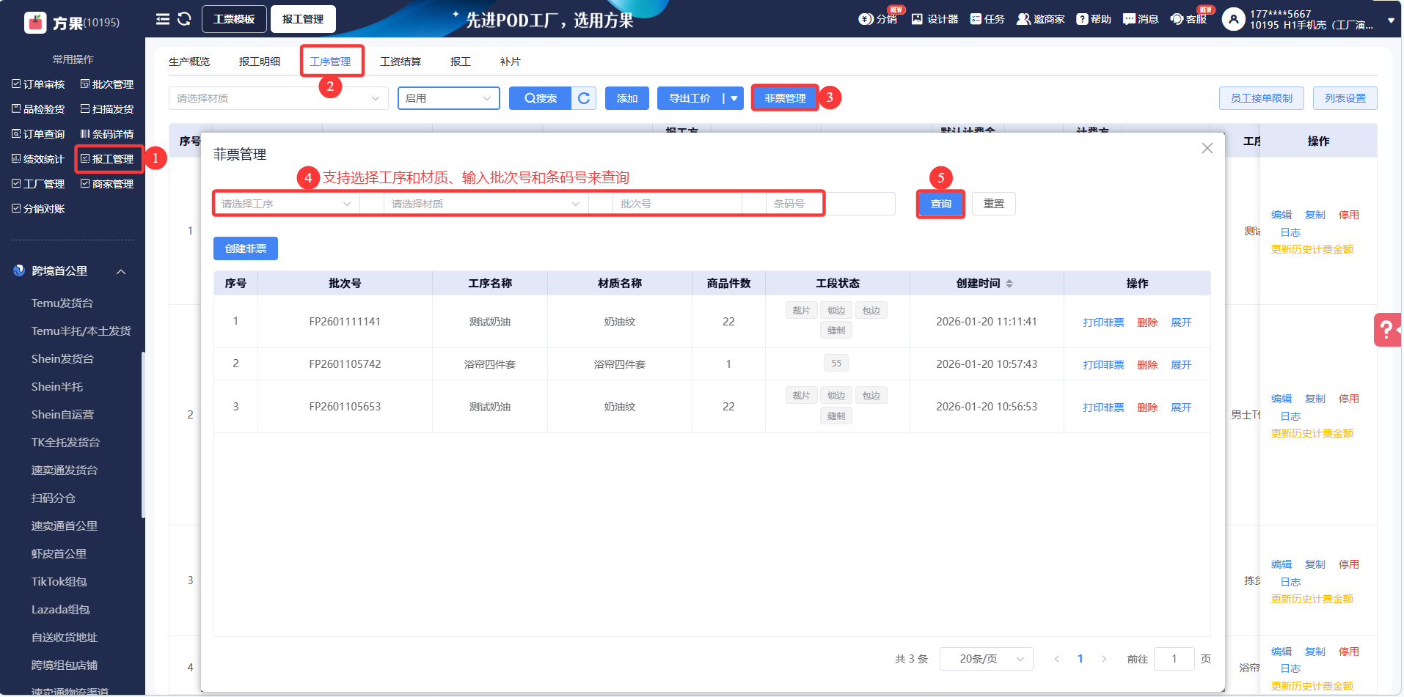
Task: Open the 20条/页 page size dropdown
Action: [986, 659]
